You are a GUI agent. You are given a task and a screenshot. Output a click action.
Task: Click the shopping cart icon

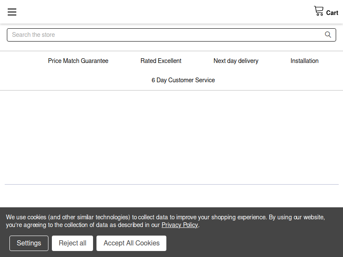[319, 11]
